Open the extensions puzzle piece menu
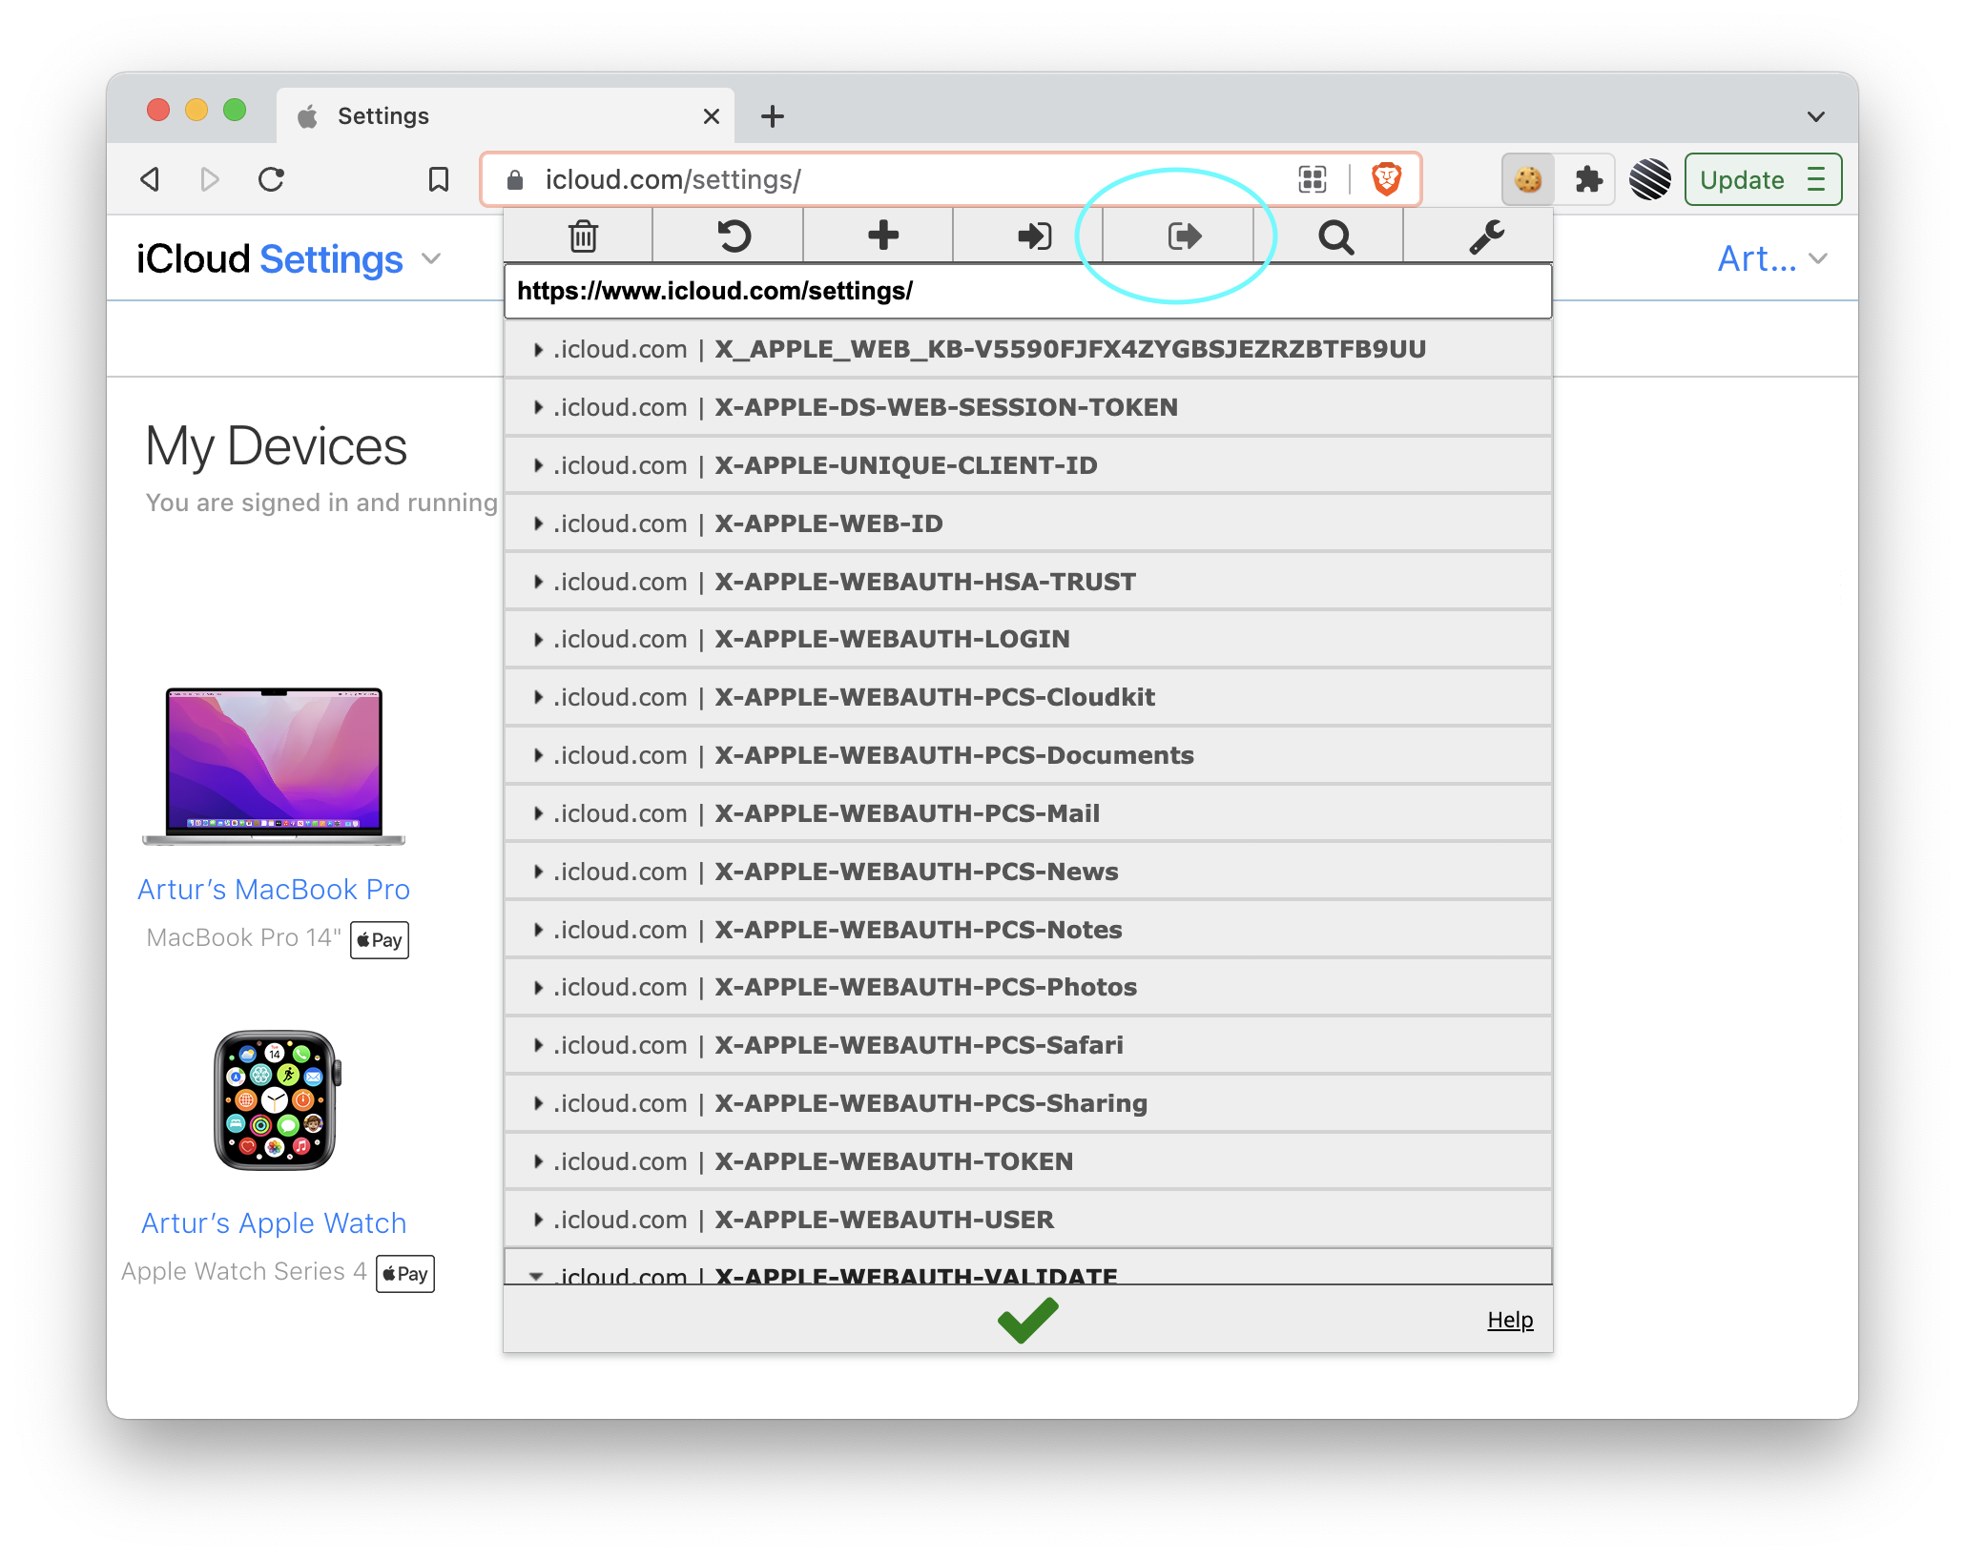The width and height of the screenshot is (1965, 1560). (1588, 179)
